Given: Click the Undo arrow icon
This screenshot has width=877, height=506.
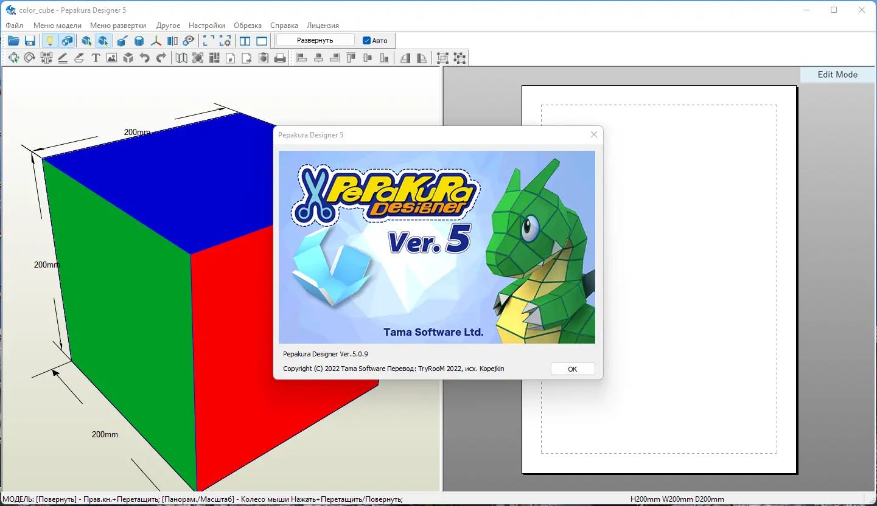Looking at the screenshot, I should click(x=145, y=58).
